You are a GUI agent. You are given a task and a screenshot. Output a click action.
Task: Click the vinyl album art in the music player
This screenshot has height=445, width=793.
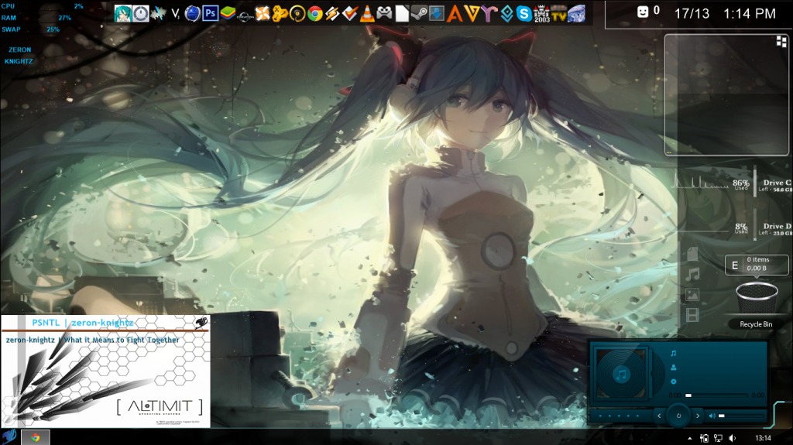622,375
